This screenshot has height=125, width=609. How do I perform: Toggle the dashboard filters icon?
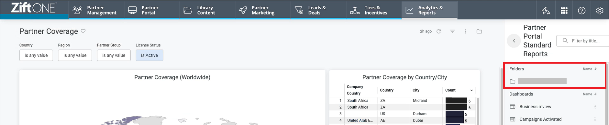coord(452,31)
